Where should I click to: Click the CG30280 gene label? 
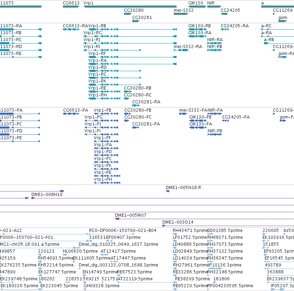134,10
